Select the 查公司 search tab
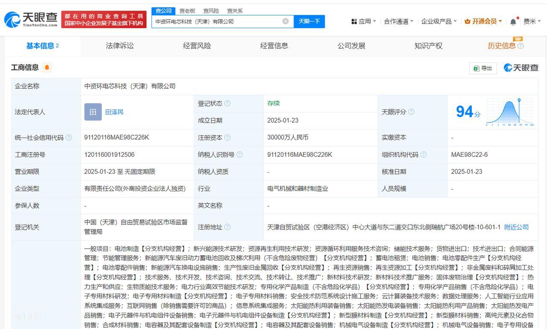Viewport: 547px width, 329px height. 163,11
